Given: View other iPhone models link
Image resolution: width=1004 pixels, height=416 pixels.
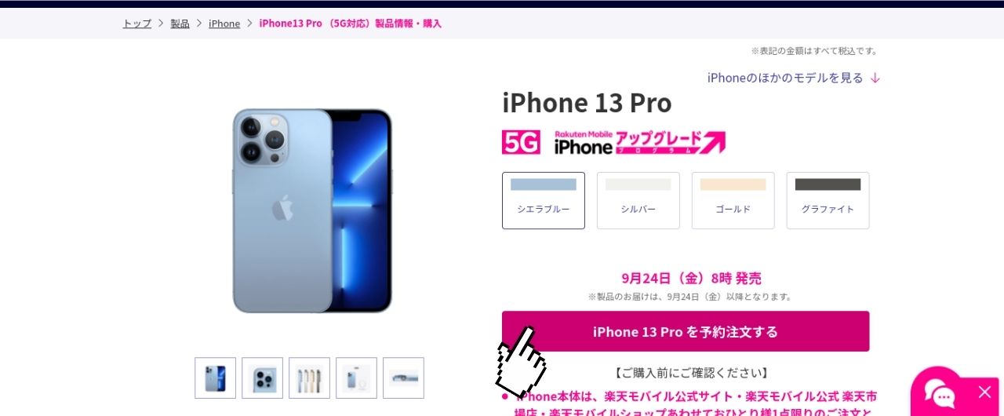Looking at the screenshot, I should pos(785,78).
